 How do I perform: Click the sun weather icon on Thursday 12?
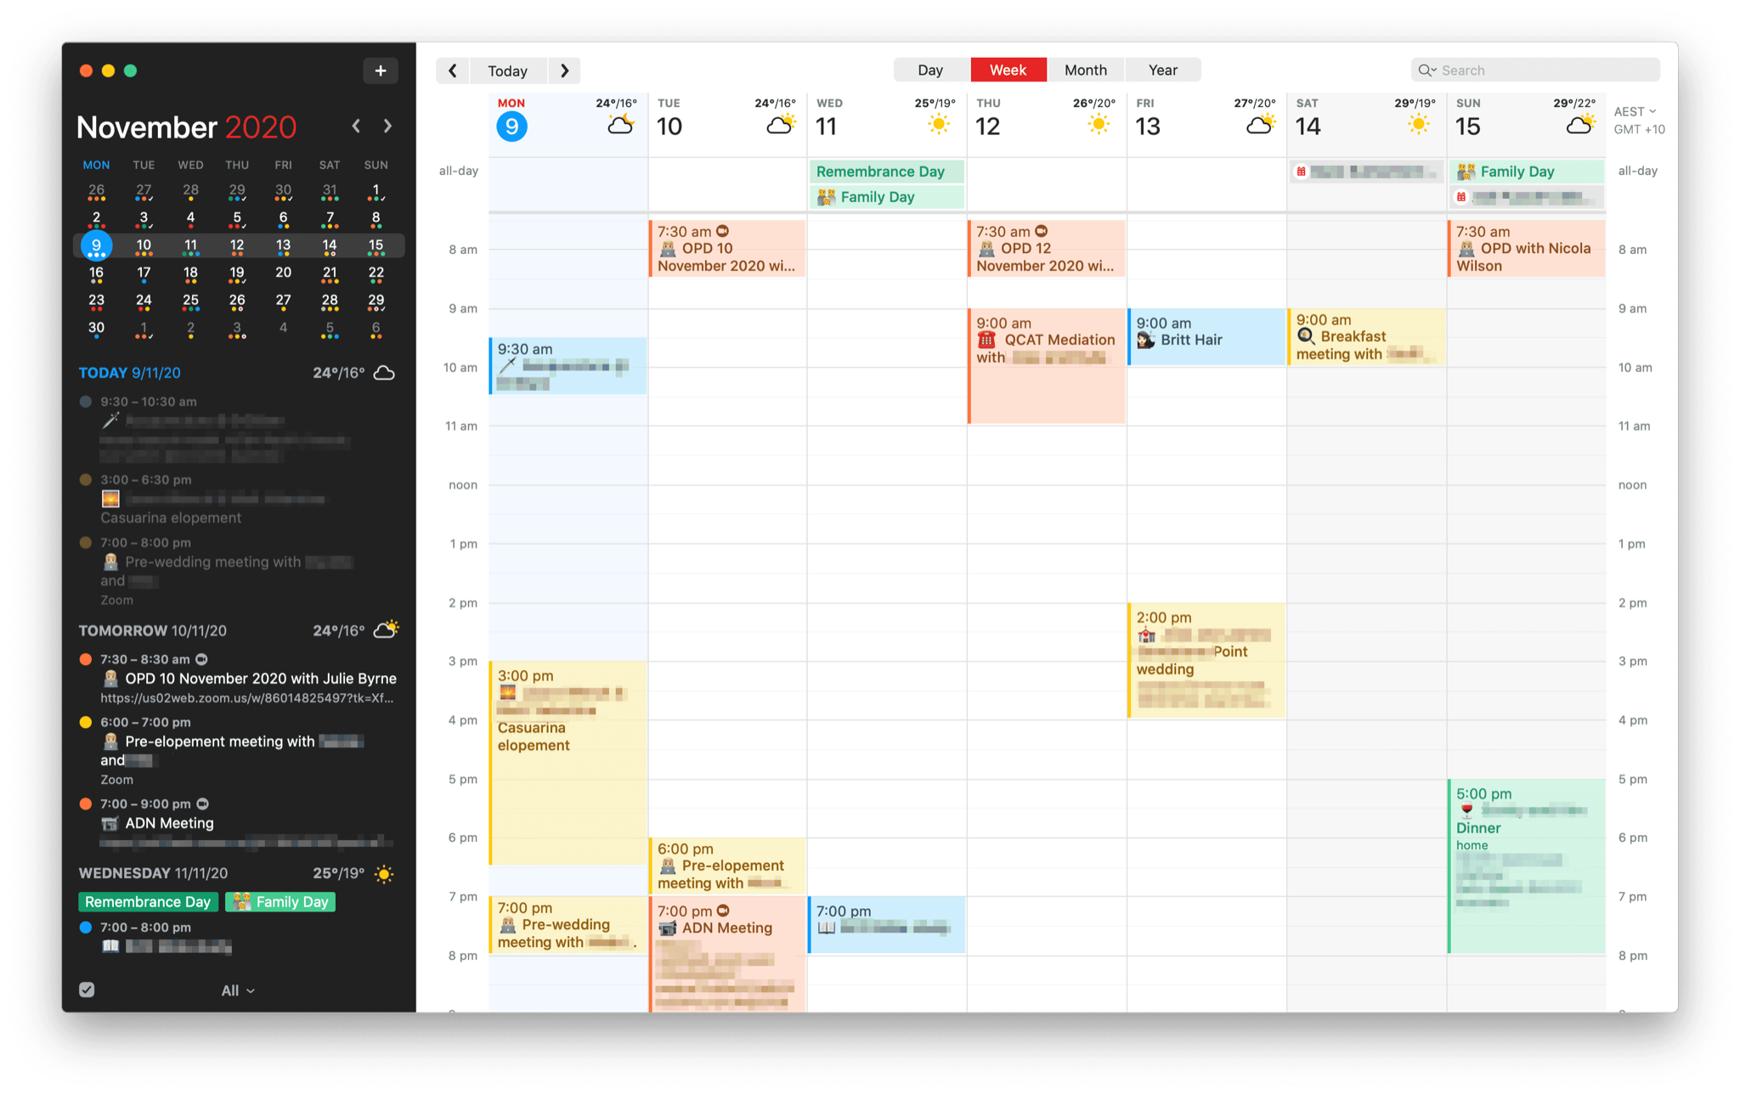1098,126
